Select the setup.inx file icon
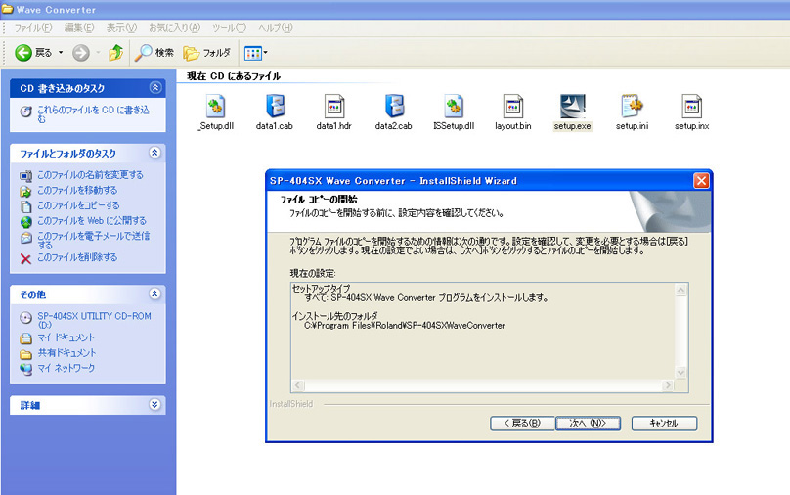The height and width of the screenshot is (495, 790). [692, 107]
